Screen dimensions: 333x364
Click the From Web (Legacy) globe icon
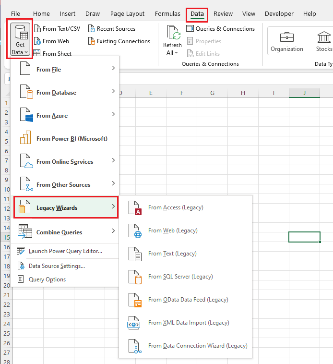(x=135, y=231)
